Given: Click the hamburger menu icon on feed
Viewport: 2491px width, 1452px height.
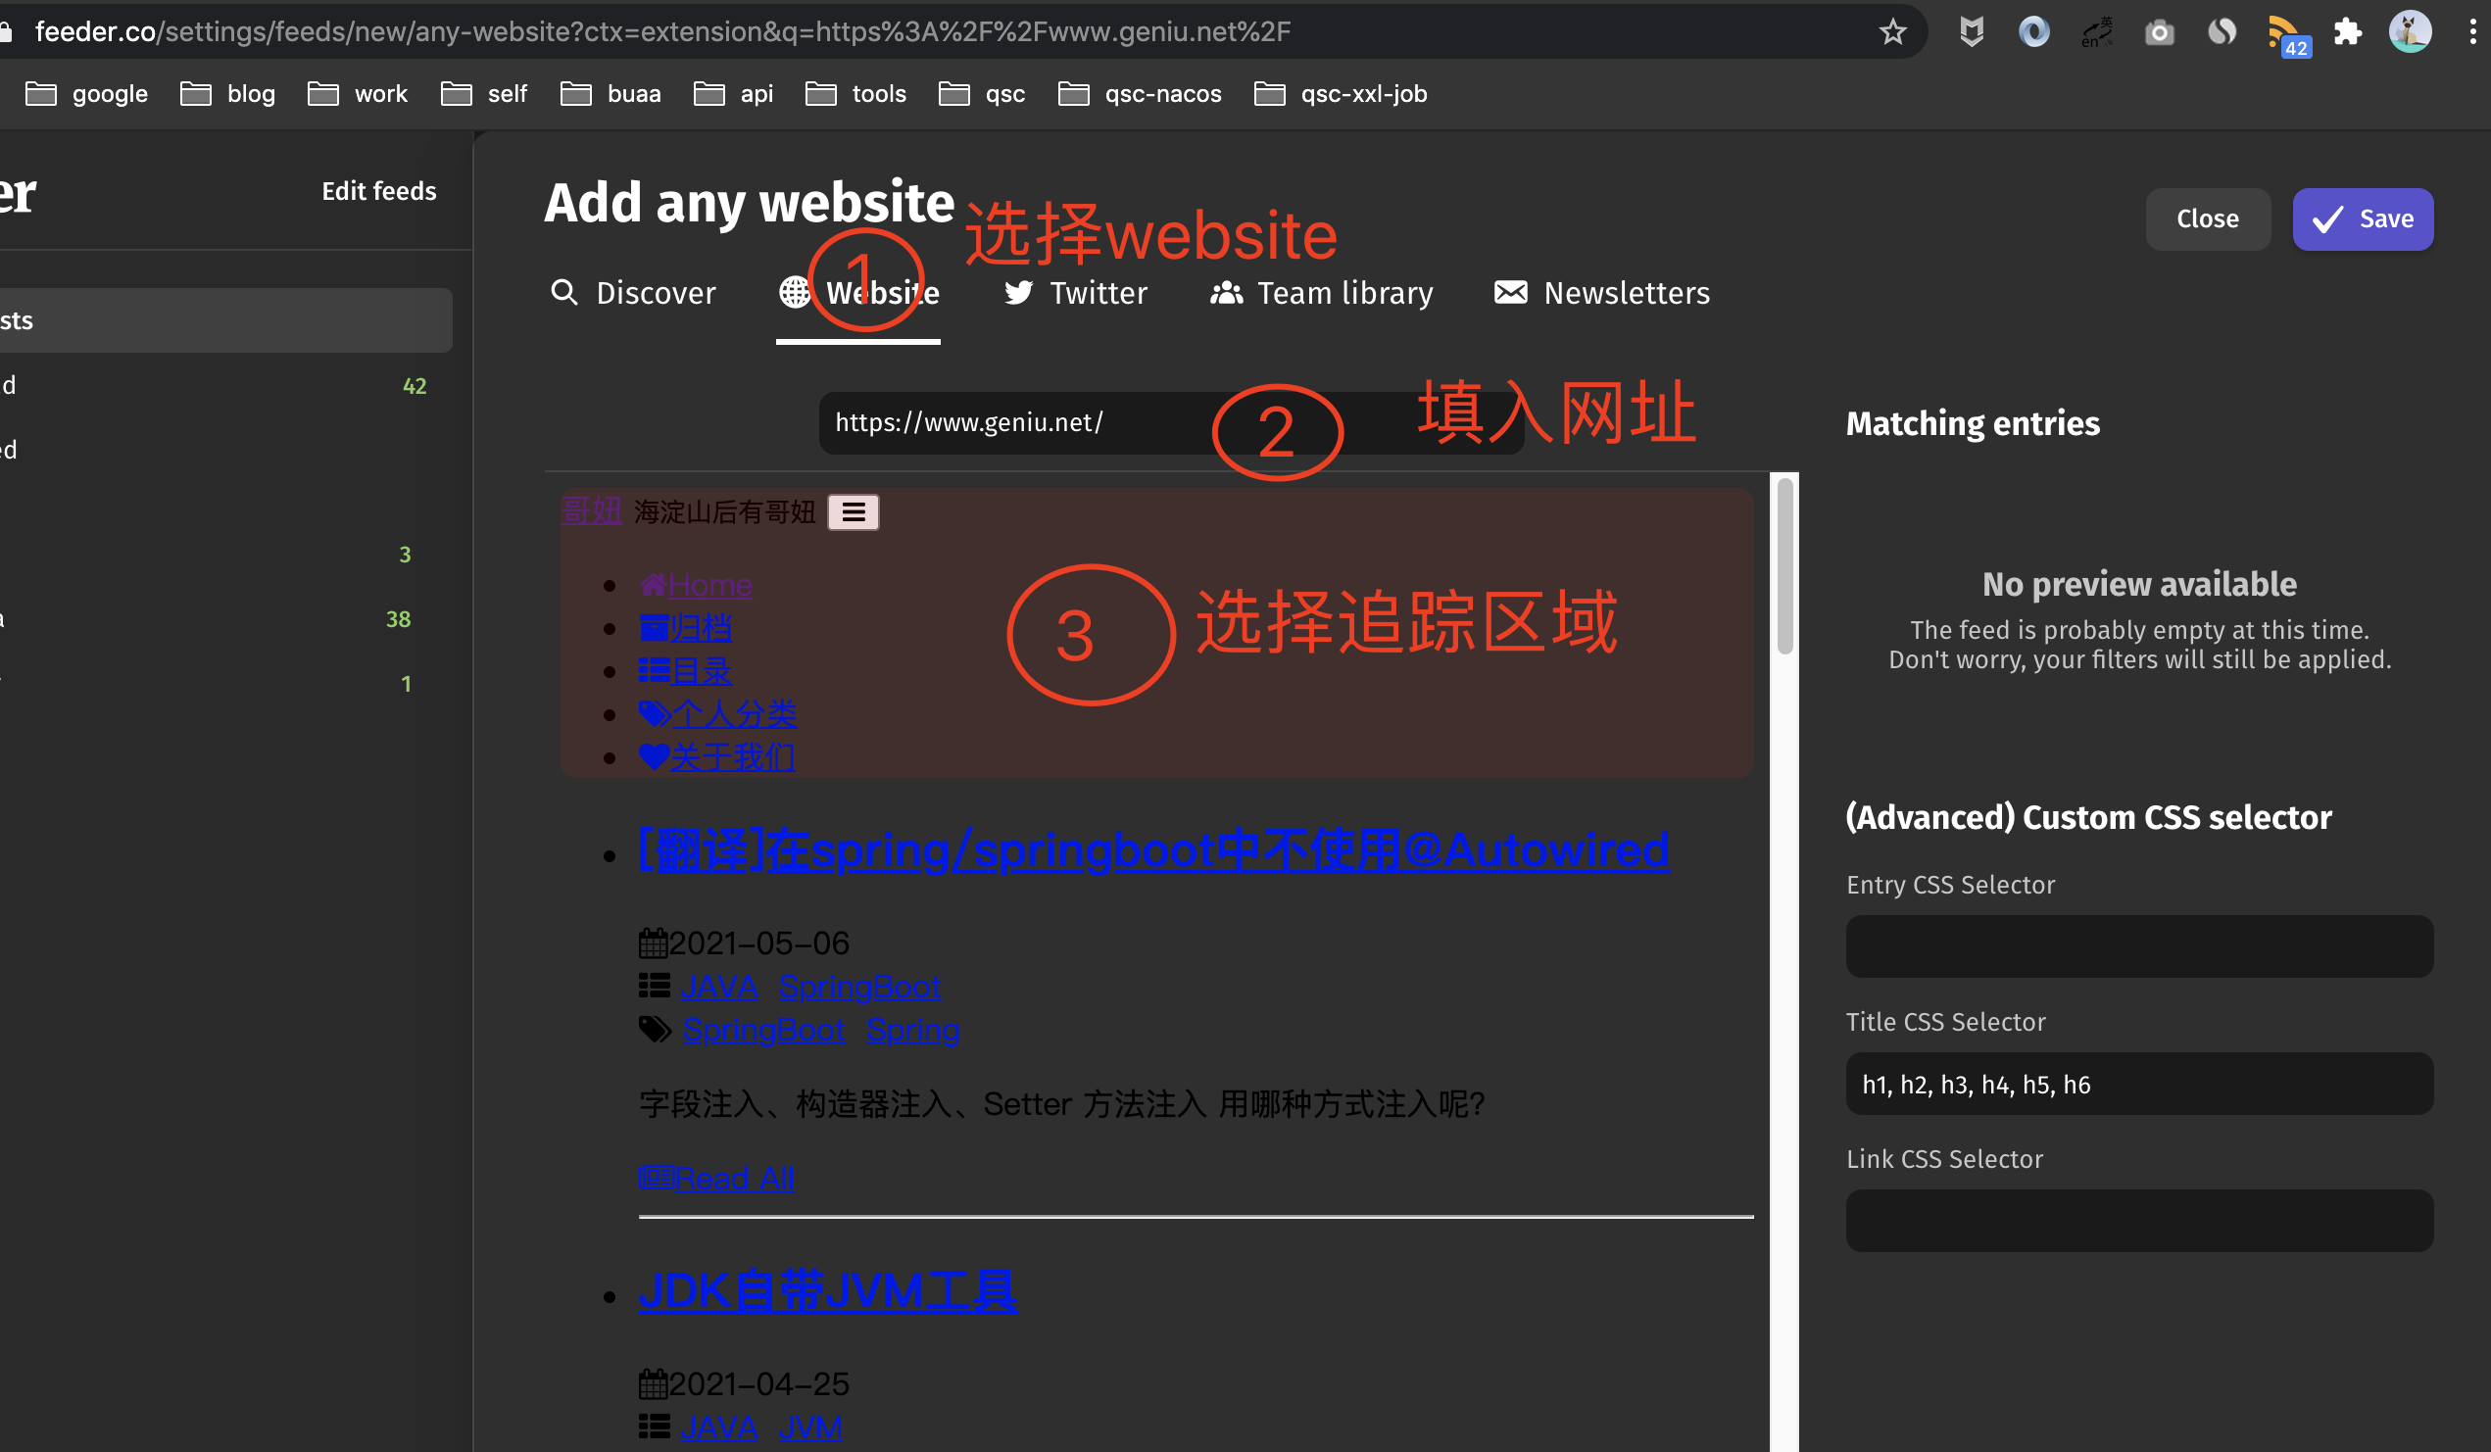Looking at the screenshot, I should coord(854,511).
